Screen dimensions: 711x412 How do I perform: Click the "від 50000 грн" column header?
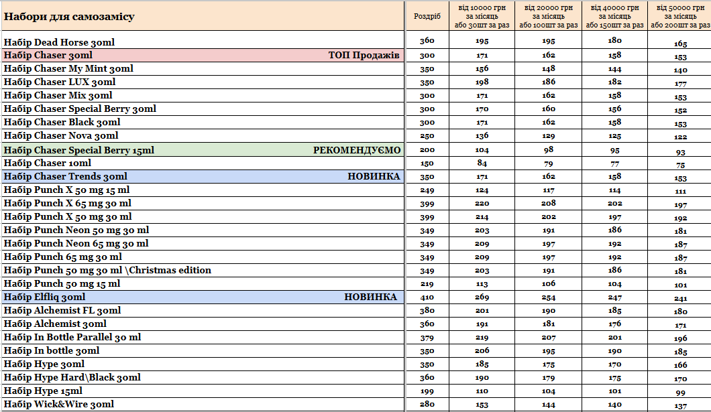click(679, 16)
